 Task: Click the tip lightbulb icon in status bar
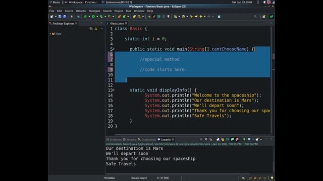272,178
